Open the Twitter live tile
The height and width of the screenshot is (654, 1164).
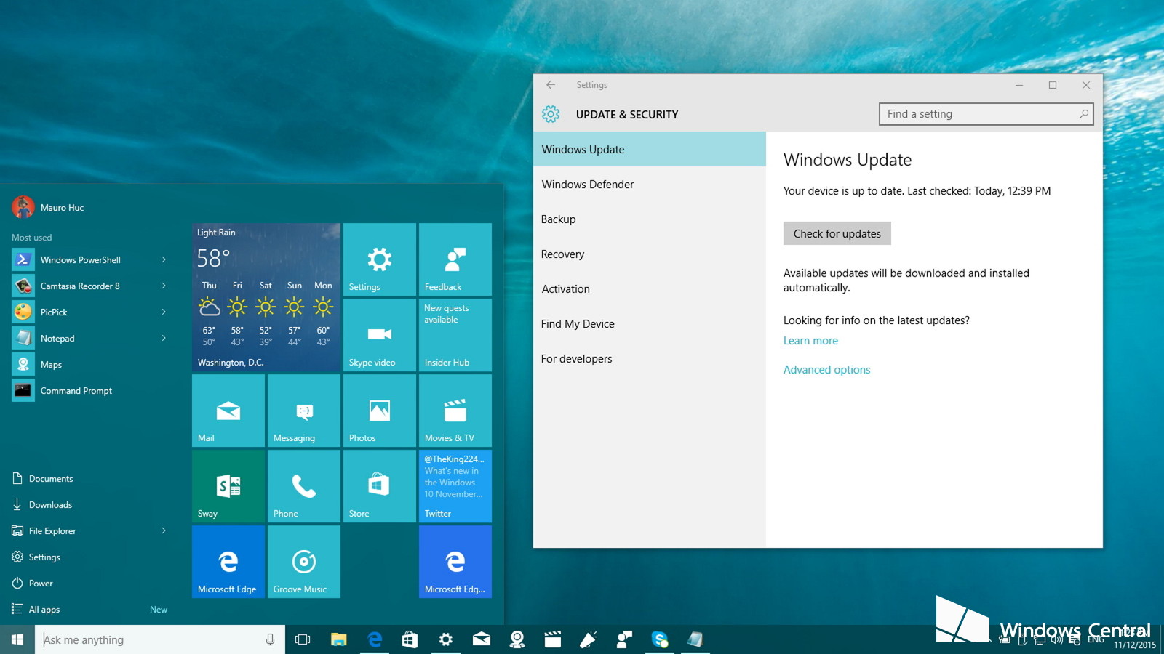click(455, 485)
